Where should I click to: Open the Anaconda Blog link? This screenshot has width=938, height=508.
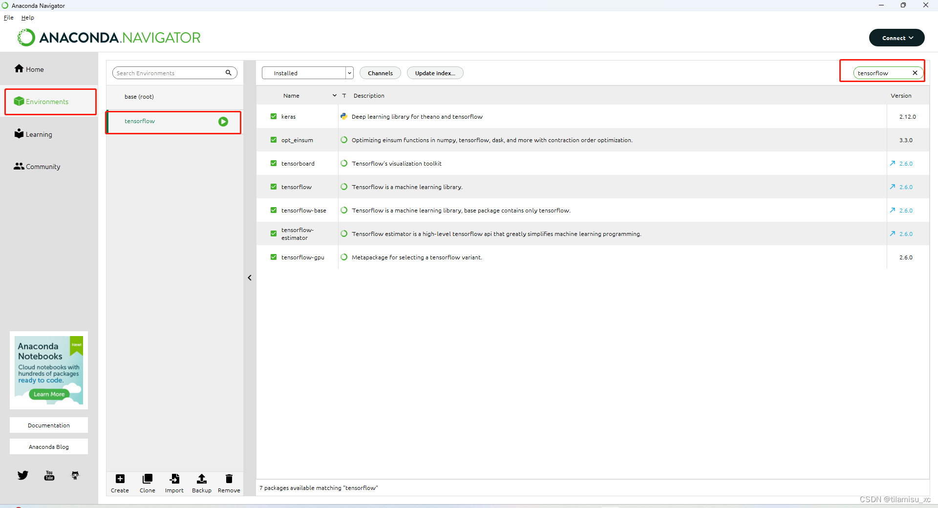point(49,446)
